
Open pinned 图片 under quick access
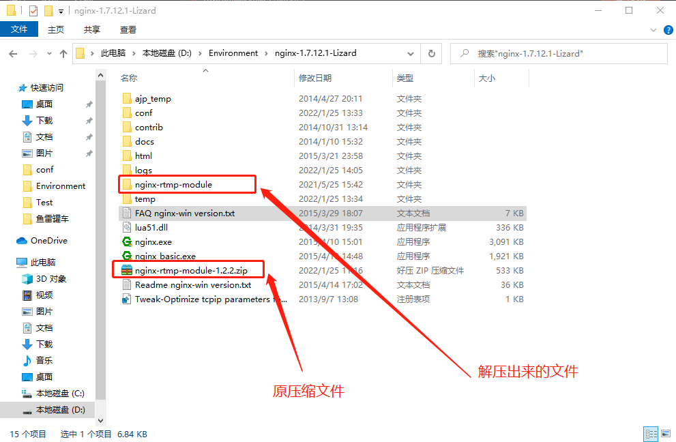click(x=44, y=153)
